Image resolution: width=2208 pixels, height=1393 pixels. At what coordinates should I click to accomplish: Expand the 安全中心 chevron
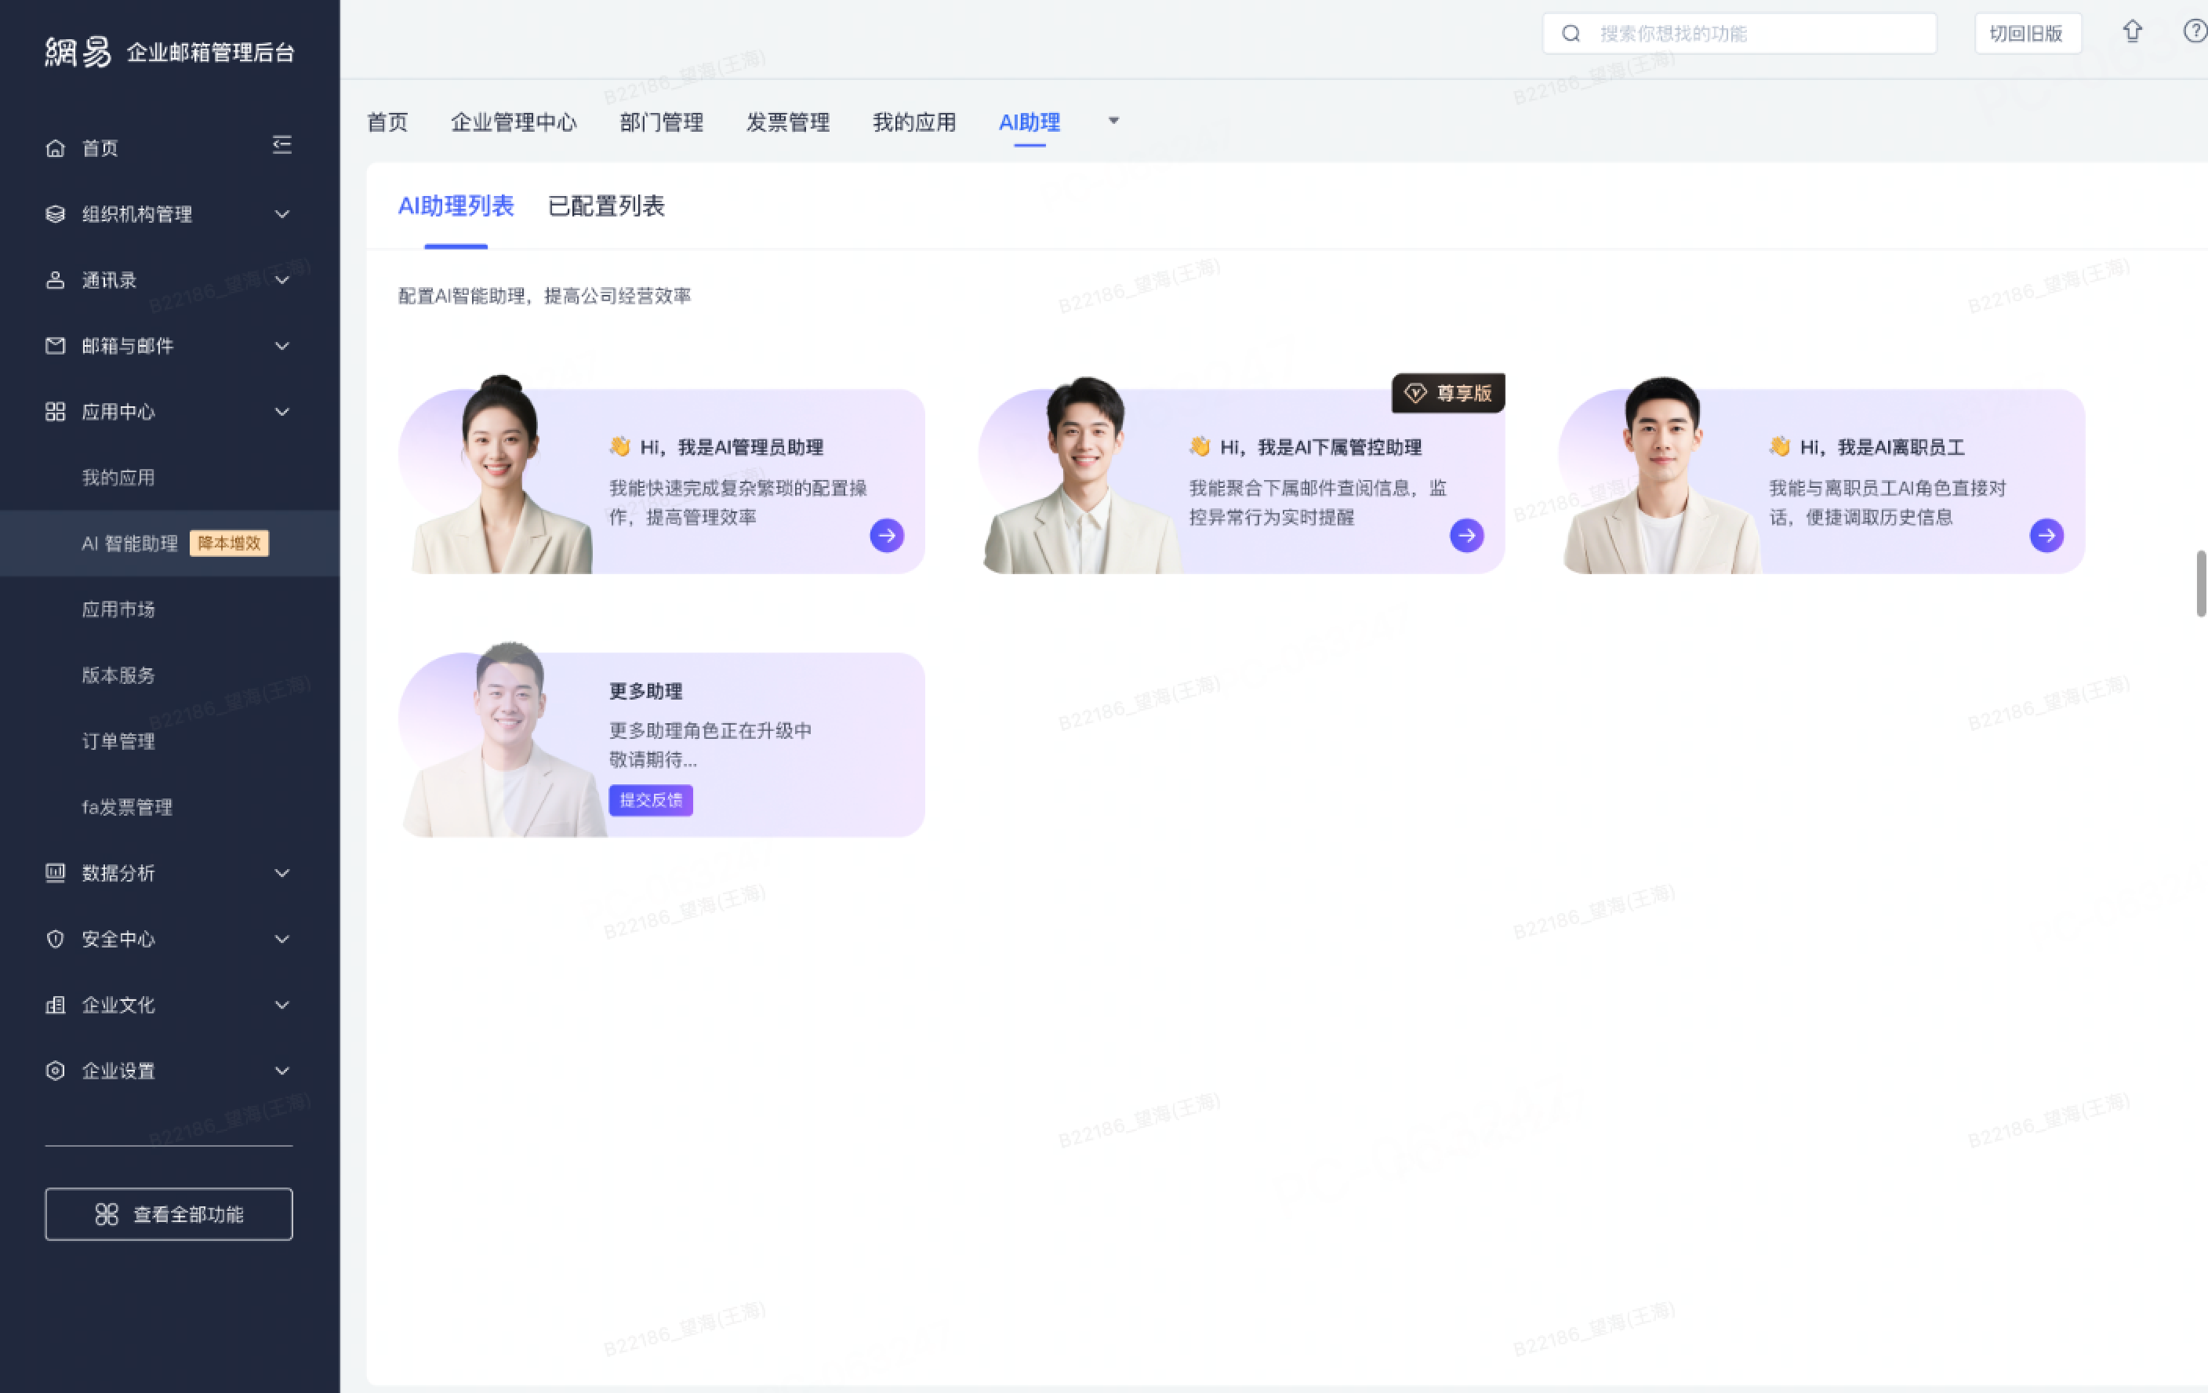[x=282, y=939]
